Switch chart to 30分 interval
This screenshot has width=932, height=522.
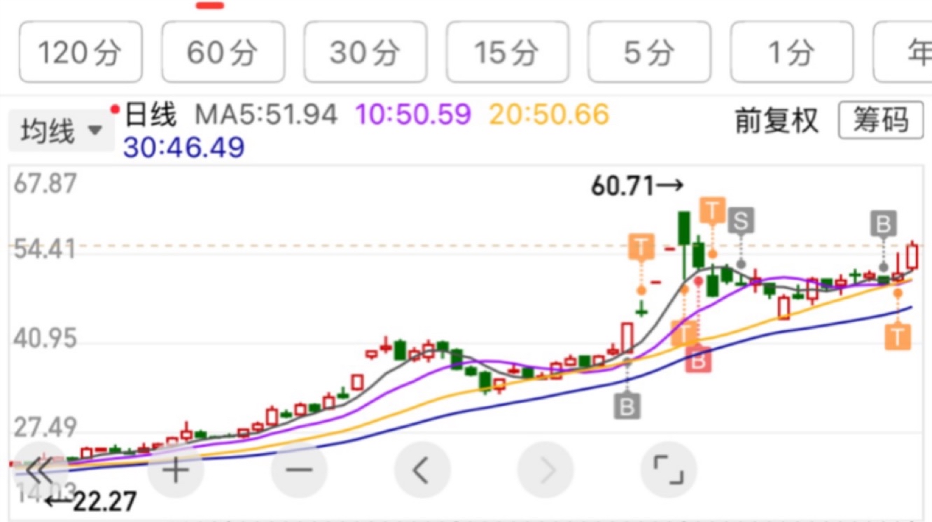click(x=365, y=52)
